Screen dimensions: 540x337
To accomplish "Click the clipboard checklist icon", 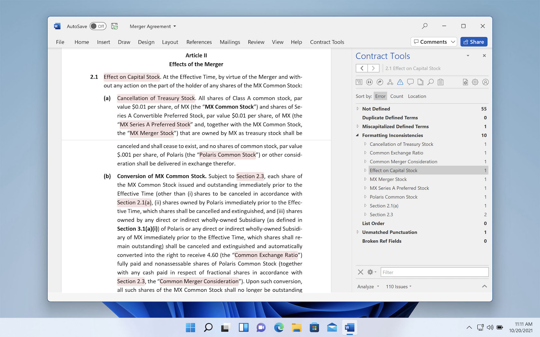I will click(441, 82).
